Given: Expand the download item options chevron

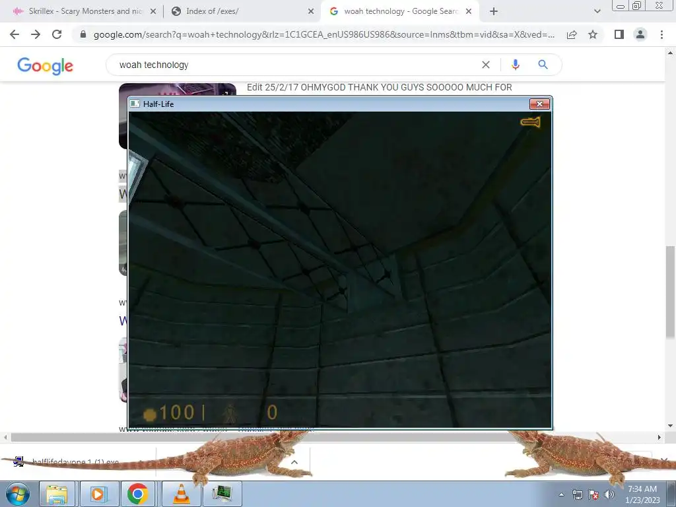Looking at the screenshot, I should tap(294, 462).
